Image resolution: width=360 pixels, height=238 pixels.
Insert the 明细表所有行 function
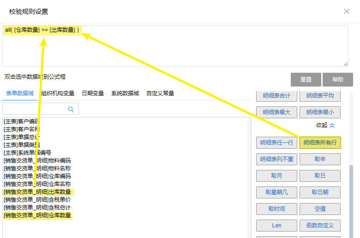(x=320, y=142)
